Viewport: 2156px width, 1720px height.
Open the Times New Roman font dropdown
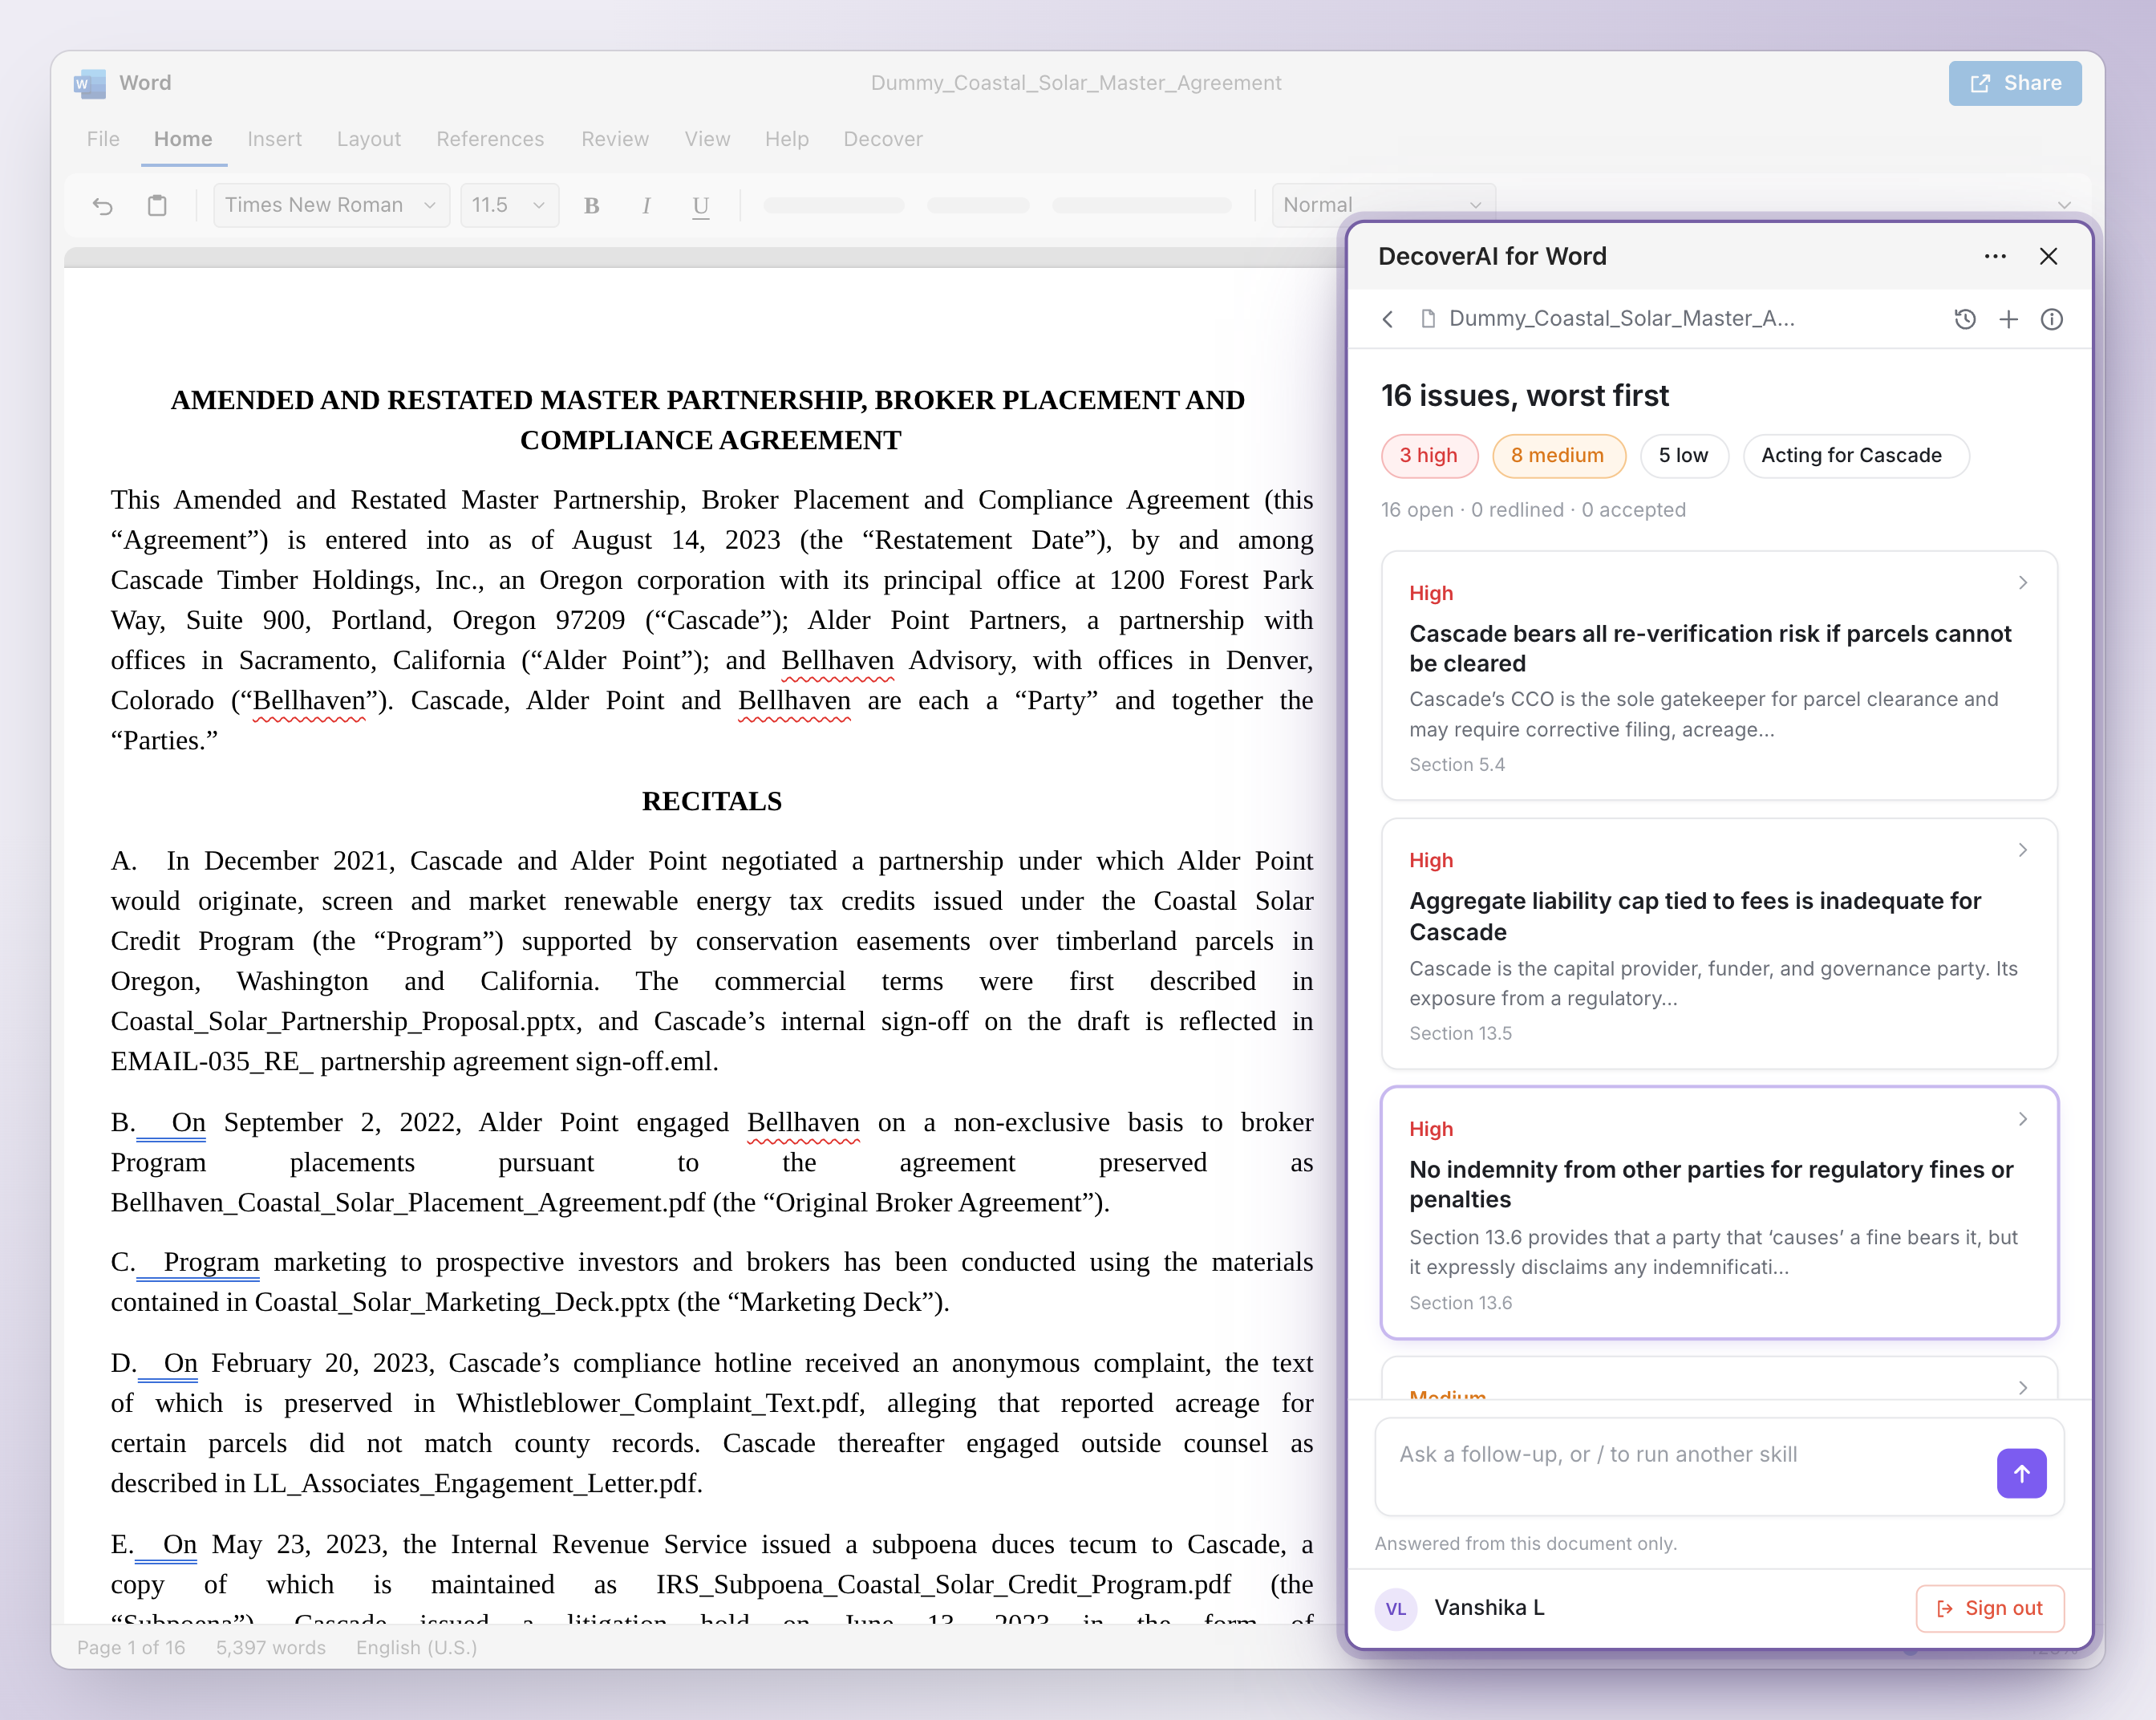pos(331,205)
